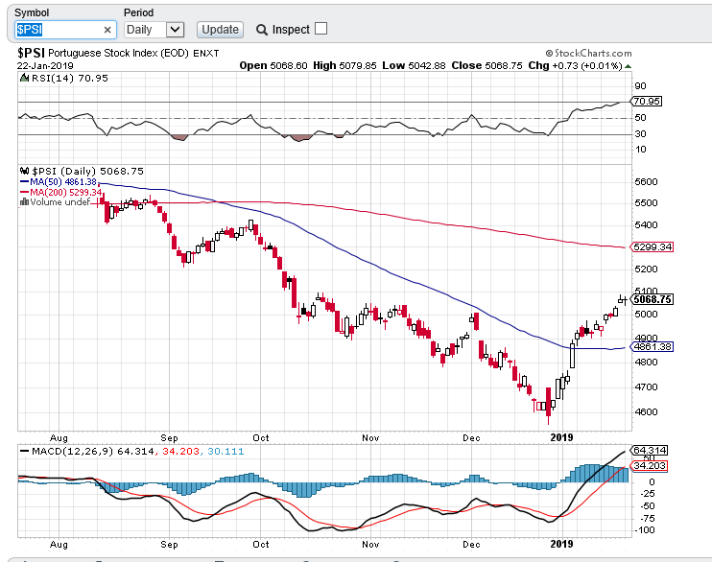Click the RSI(14) indicator icon

pos(25,78)
